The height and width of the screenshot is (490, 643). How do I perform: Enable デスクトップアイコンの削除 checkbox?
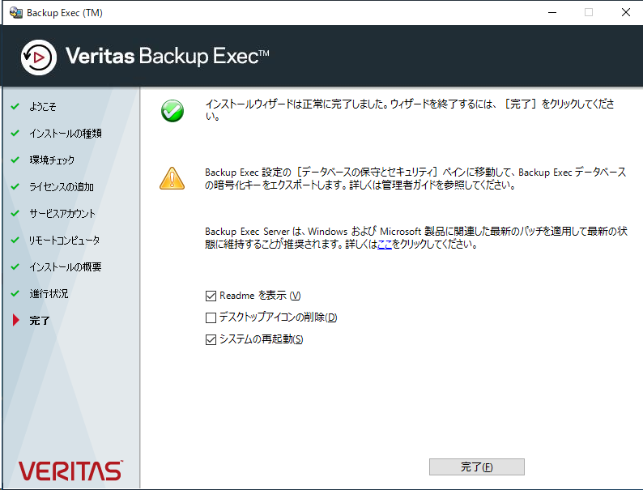tap(211, 317)
